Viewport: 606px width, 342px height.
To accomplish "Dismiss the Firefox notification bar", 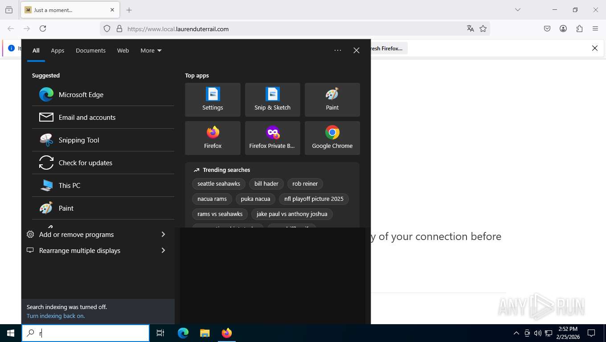I will (594, 48).
